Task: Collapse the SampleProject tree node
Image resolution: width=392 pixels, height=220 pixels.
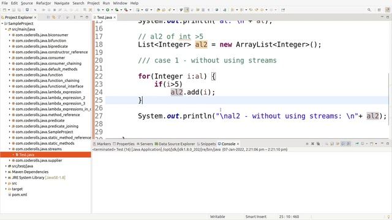Action: pos(2,23)
